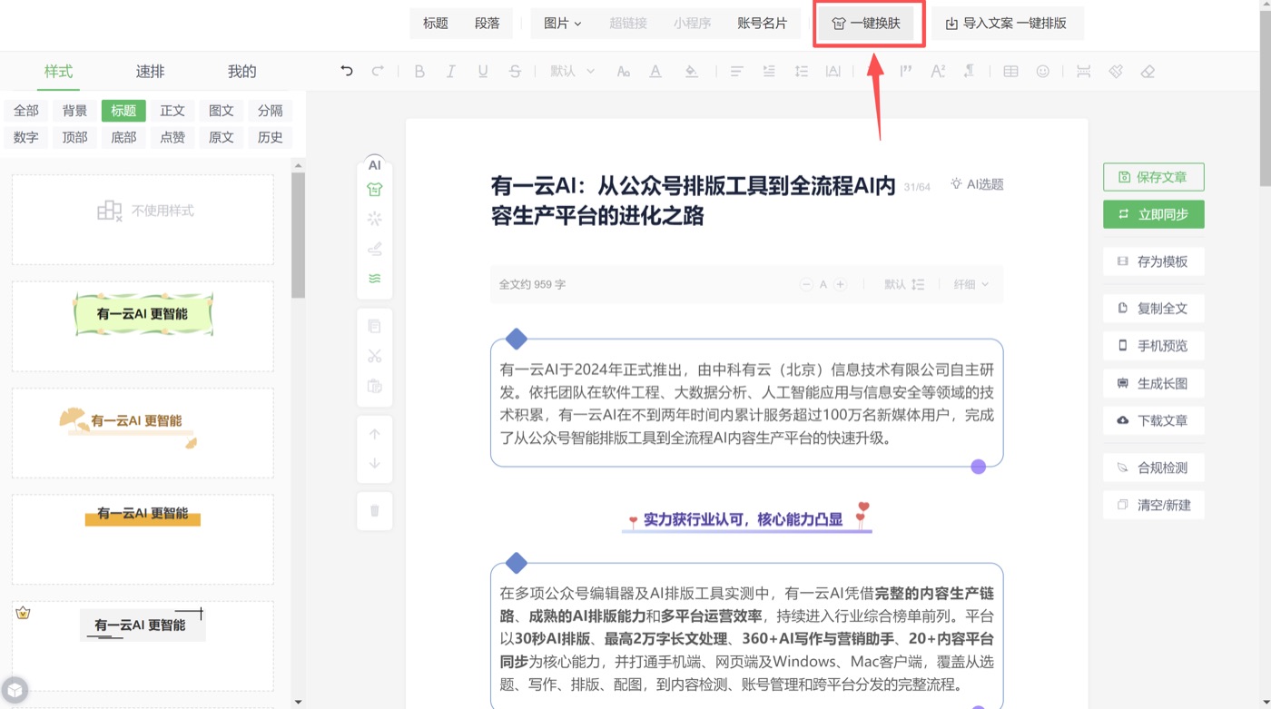
Task: Select the 正文 style category
Action: click(172, 111)
